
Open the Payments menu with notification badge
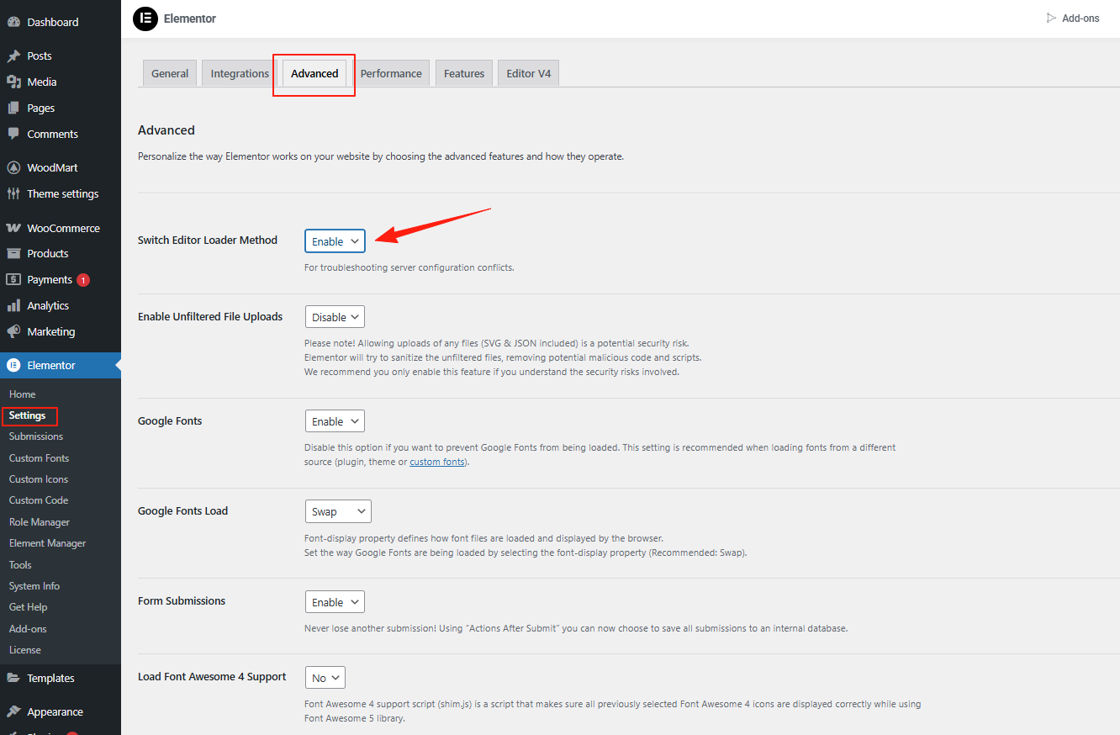50,279
